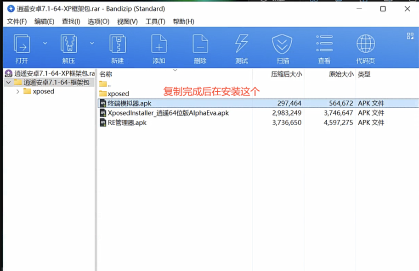Click the 解压 (Extract) toolbar icon
419x271 pixels.
tap(68, 44)
